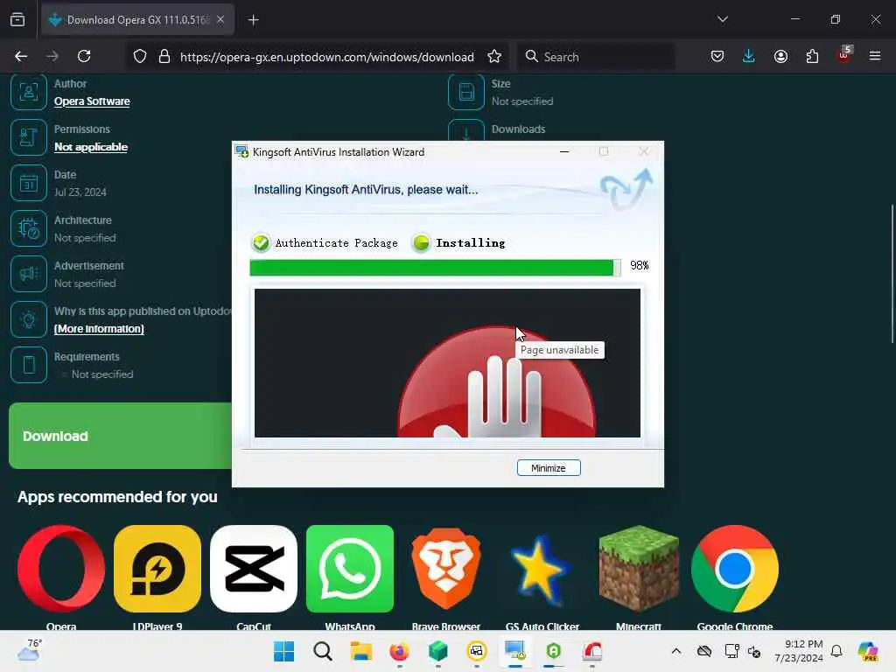Open the Not applicable permissions link

point(91,147)
